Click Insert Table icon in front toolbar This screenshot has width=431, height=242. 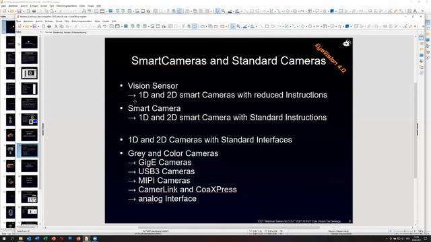[x=145, y=26]
